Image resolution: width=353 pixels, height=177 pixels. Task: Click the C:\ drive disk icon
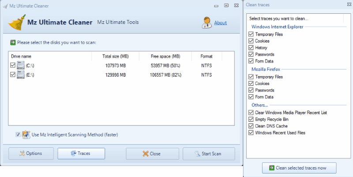pyautogui.click(x=20, y=66)
